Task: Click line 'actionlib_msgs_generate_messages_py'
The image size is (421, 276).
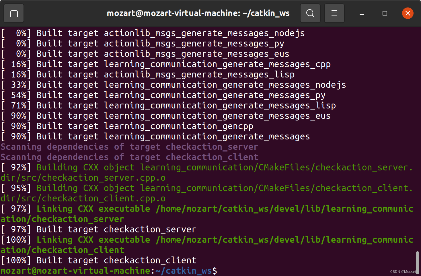Action: pyautogui.click(x=143, y=44)
